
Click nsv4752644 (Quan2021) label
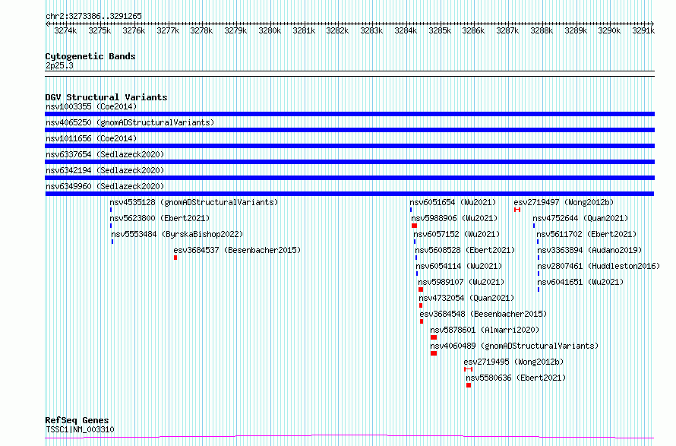tap(580, 218)
